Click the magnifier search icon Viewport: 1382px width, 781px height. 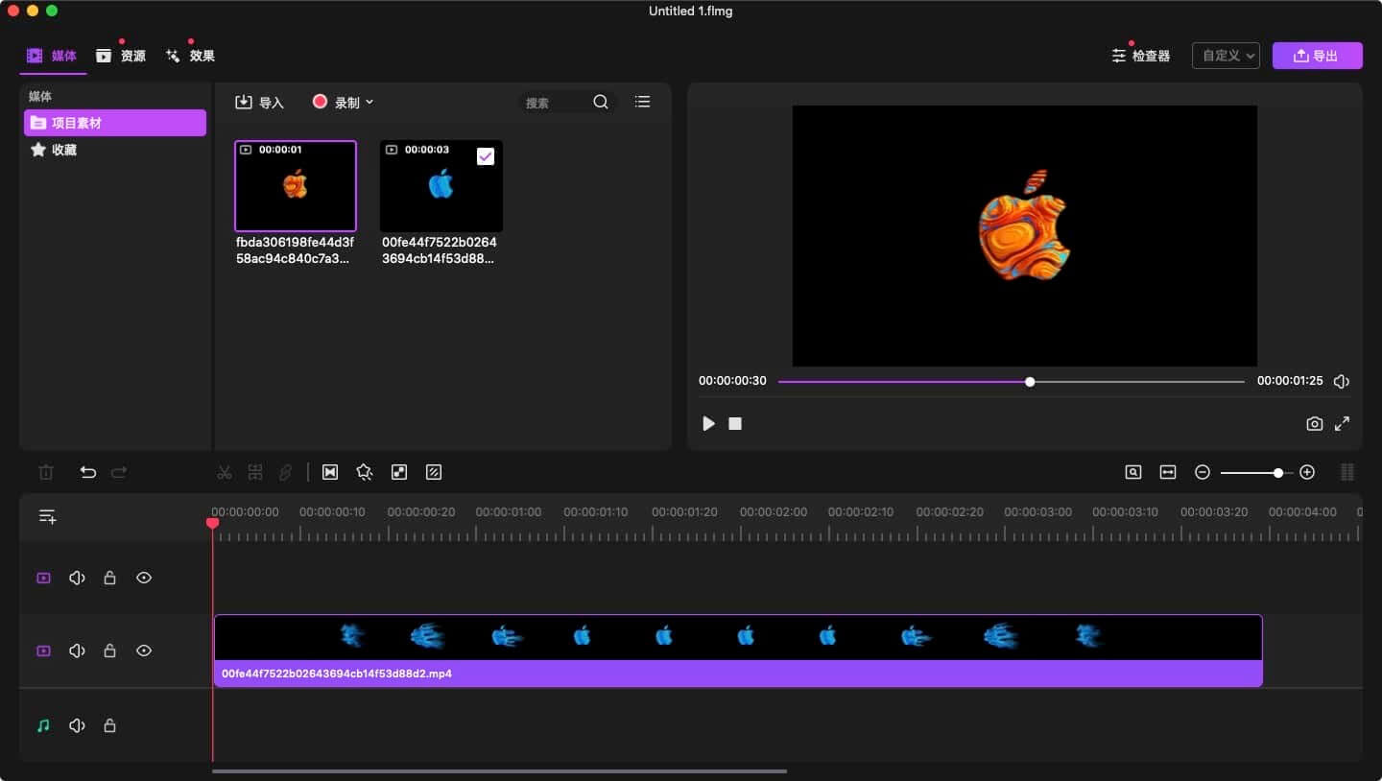tap(601, 102)
